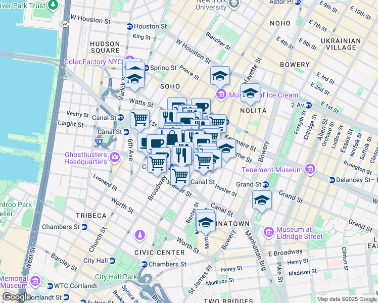Screen dimensions: 378x303
Task: Click the Houston St subway station icon
Action: point(129,26)
